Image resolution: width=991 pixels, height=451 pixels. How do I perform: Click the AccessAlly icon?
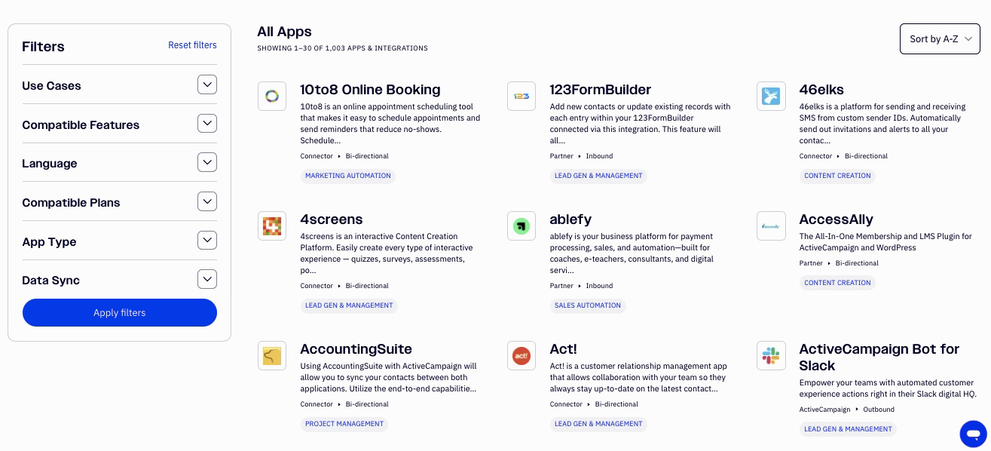(x=771, y=226)
